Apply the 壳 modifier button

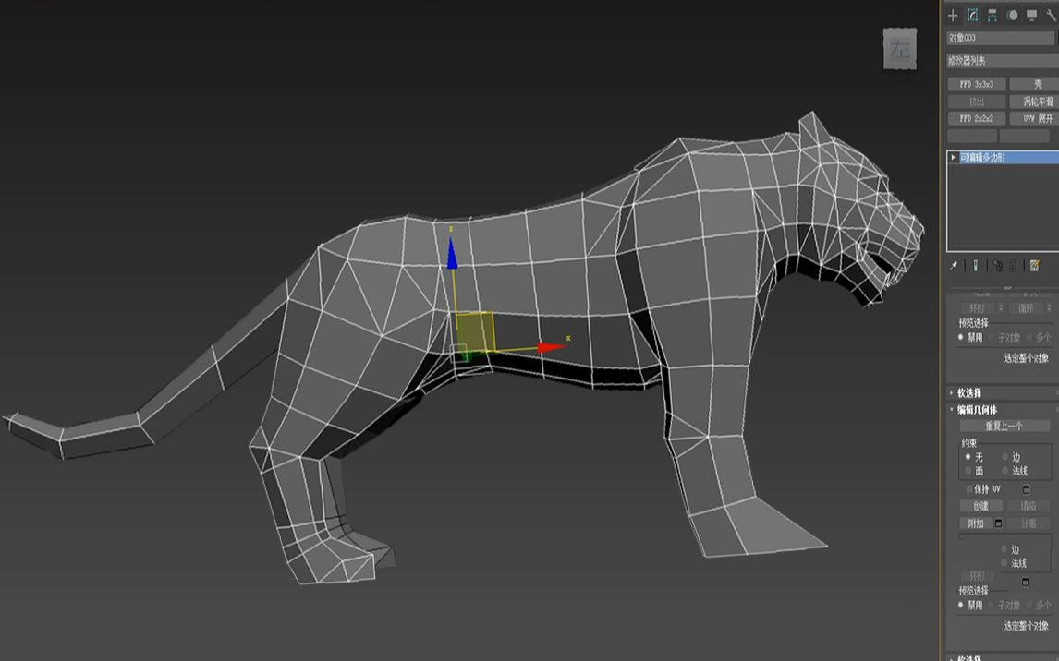click(x=1035, y=84)
